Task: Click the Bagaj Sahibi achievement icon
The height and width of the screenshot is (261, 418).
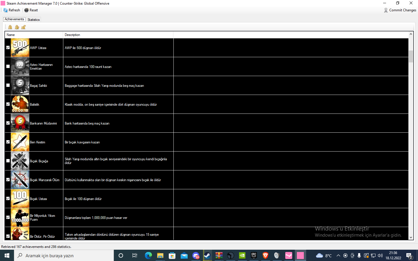Action: (20, 85)
